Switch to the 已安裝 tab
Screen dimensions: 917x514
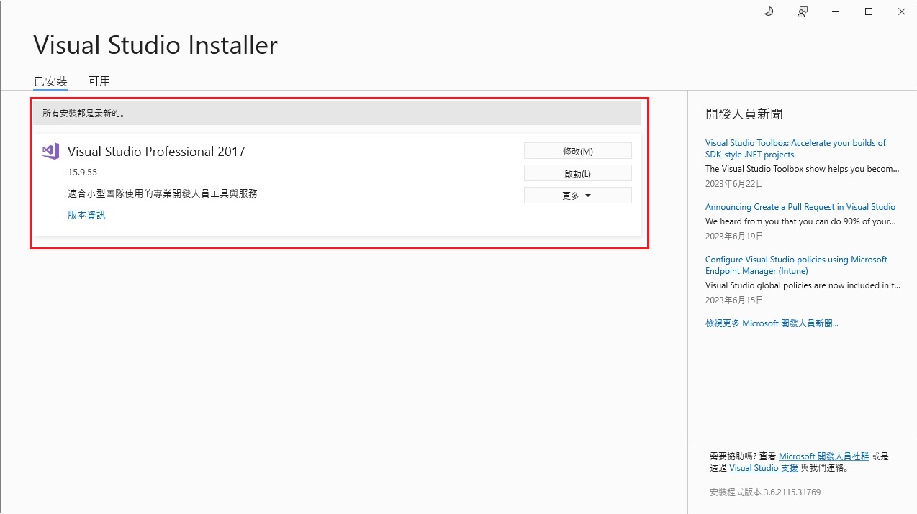point(50,81)
